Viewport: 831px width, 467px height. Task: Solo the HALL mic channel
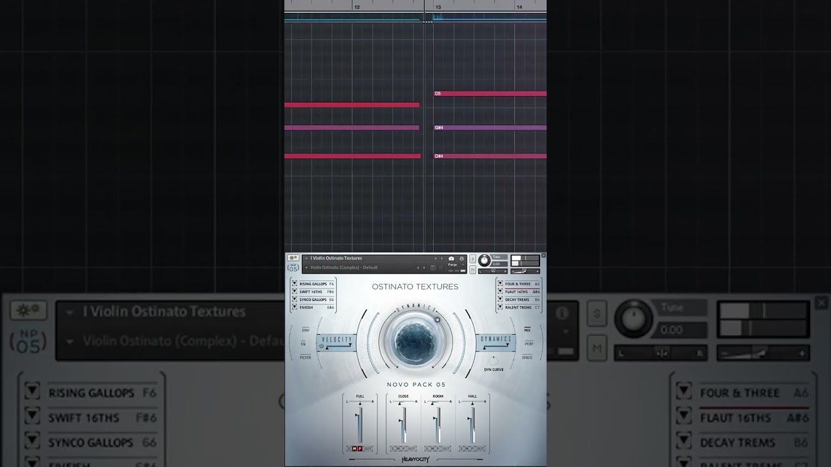[x=461, y=449]
